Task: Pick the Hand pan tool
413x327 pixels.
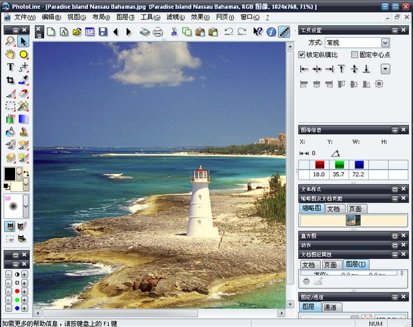Action: click(10, 54)
